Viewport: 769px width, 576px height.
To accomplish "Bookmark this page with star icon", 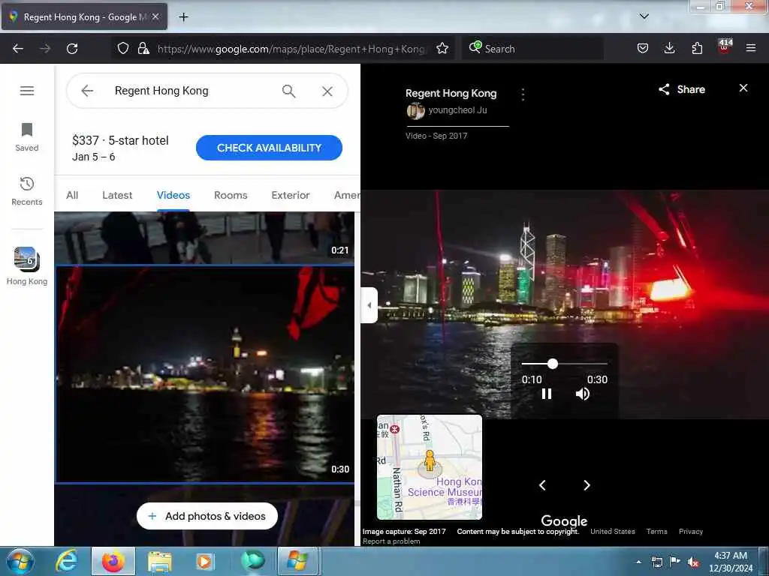I will [x=442, y=48].
